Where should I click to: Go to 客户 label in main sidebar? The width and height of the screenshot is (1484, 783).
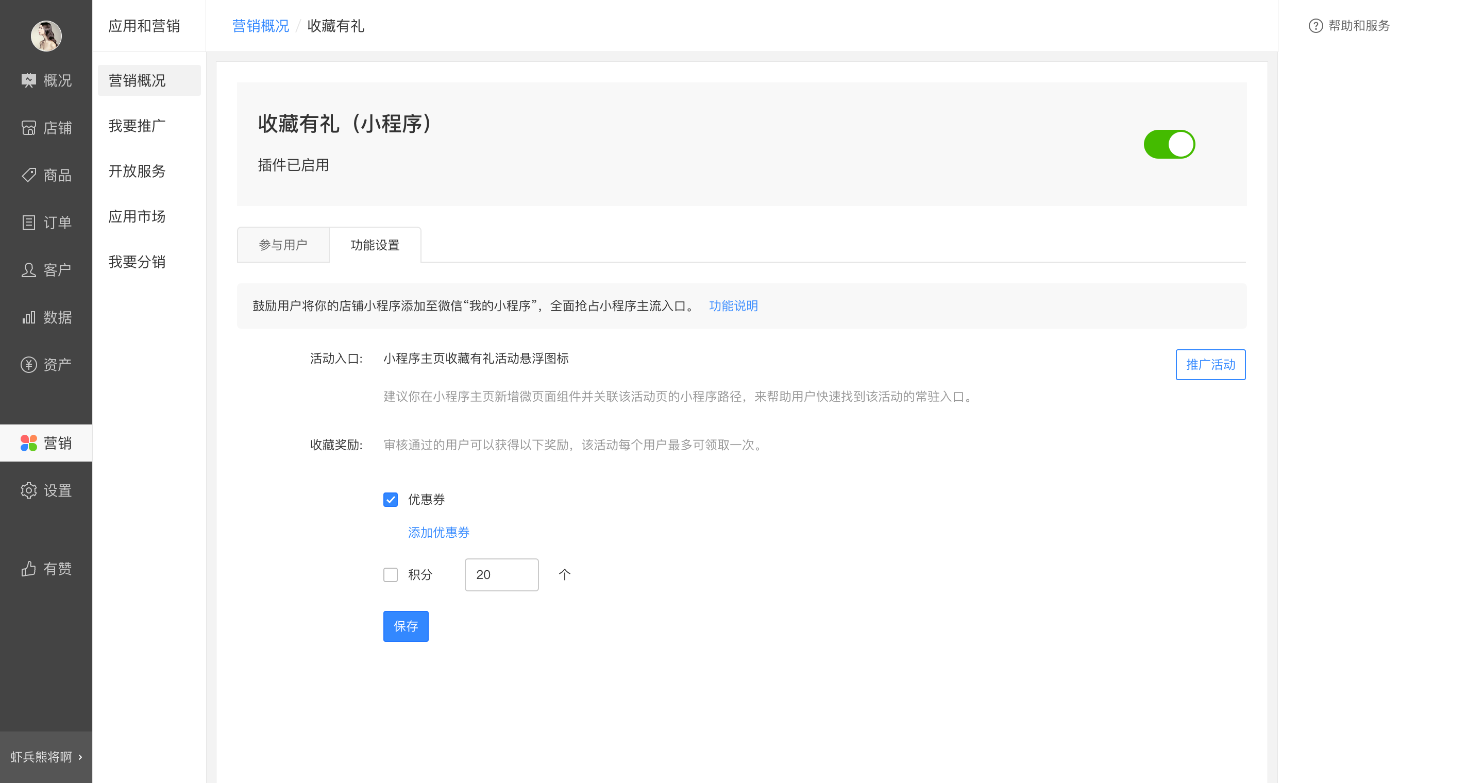58,270
